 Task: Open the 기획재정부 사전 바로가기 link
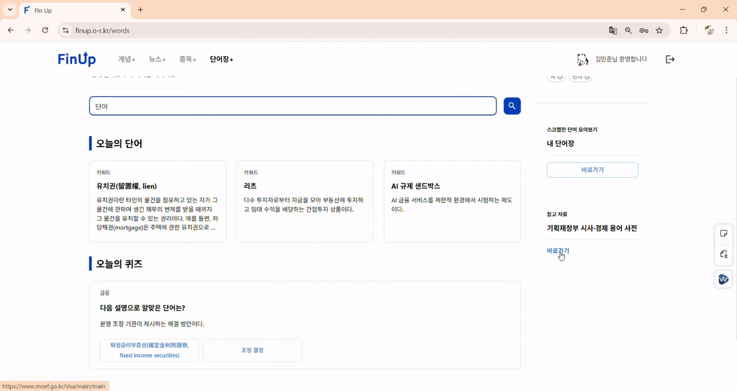coord(557,251)
